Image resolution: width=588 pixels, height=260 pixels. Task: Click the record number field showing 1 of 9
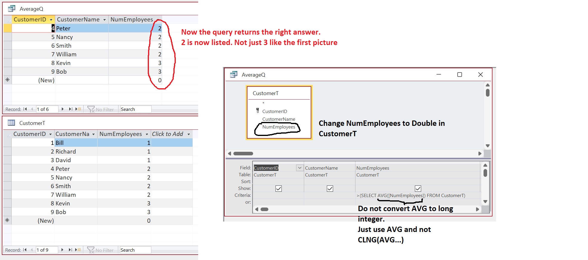[47, 250]
